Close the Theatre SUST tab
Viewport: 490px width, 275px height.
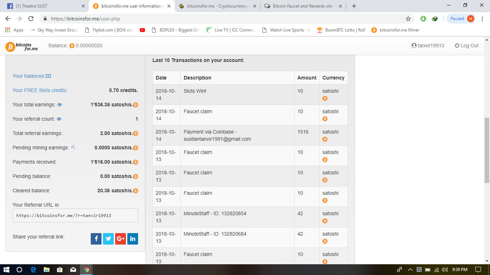(x=83, y=6)
